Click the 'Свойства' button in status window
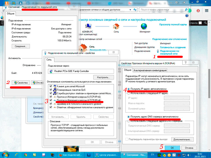 pos(21,83)
